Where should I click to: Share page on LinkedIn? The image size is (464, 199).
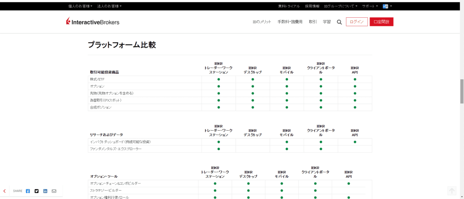click(45, 191)
